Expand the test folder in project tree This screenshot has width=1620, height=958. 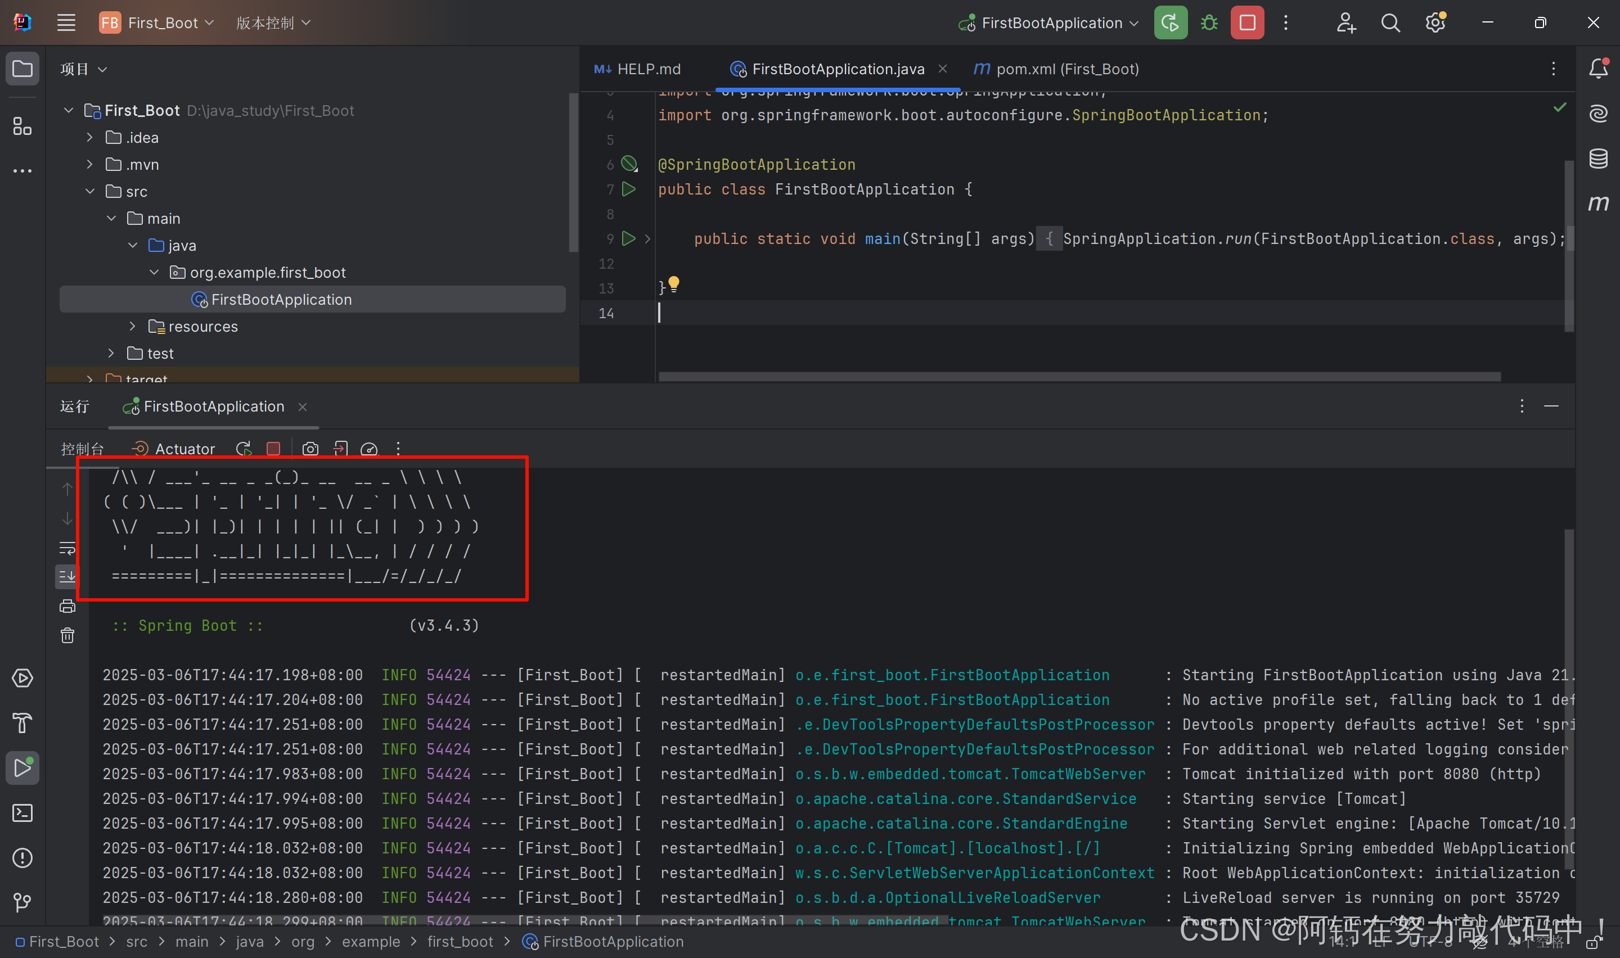(110, 353)
